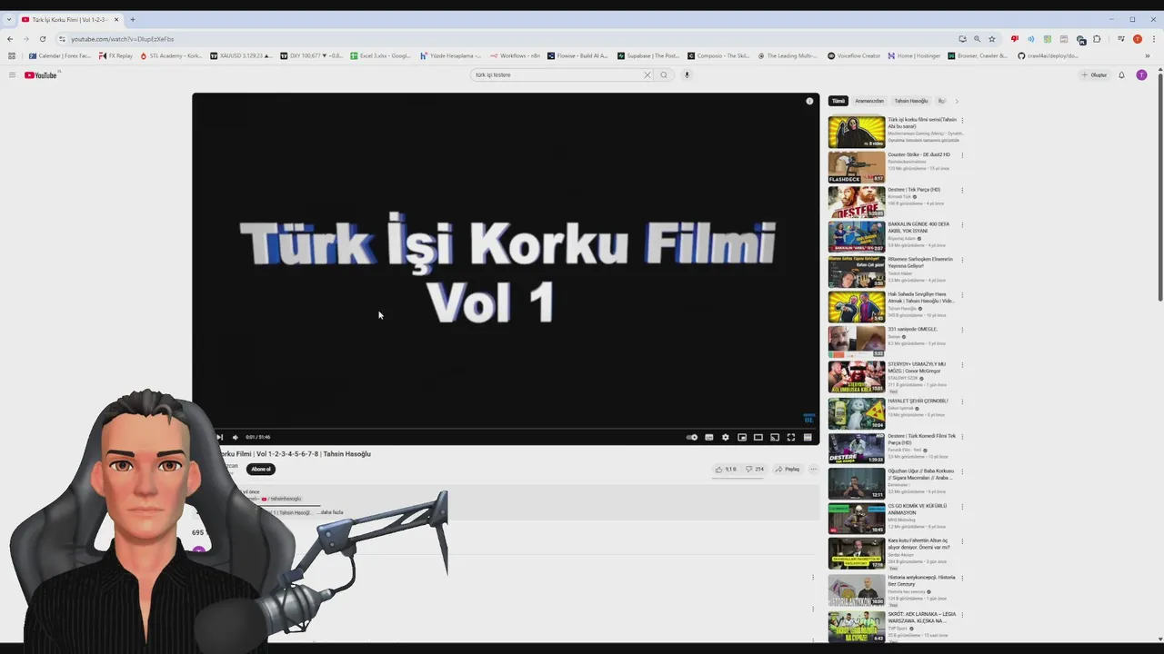Image resolution: width=1164 pixels, height=654 pixels.
Task: Open the YouTube account avatar menu
Action: click(x=1141, y=74)
